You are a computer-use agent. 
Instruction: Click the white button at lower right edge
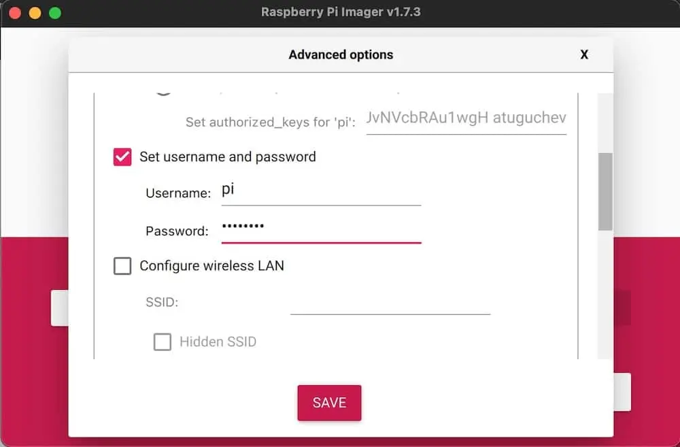(x=622, y=392)
